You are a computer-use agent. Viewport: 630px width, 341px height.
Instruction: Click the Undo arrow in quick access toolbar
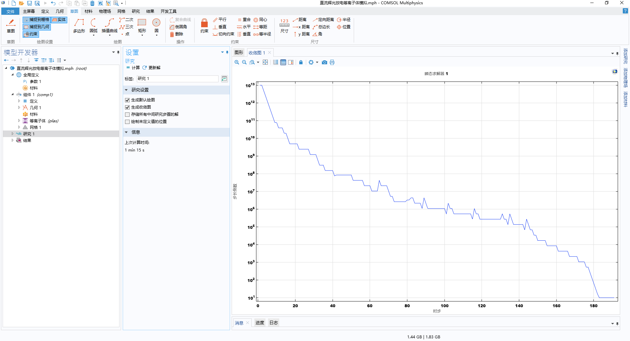pyautogui.click(x=53, y=3)
